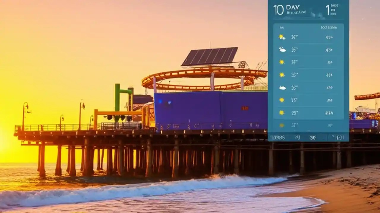
Task: Click the rightmost icon in the bottom bar
Action: 338,137
